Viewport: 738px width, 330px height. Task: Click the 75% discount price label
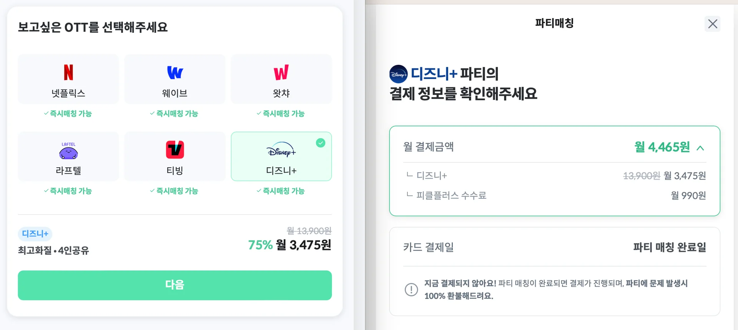click(x=260, y=245)
